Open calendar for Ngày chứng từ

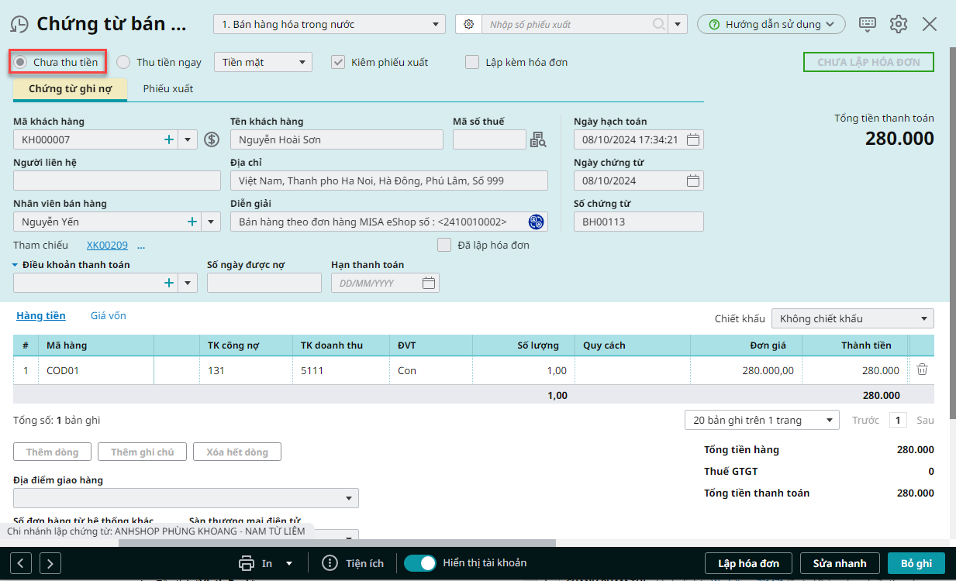(693, 180)
